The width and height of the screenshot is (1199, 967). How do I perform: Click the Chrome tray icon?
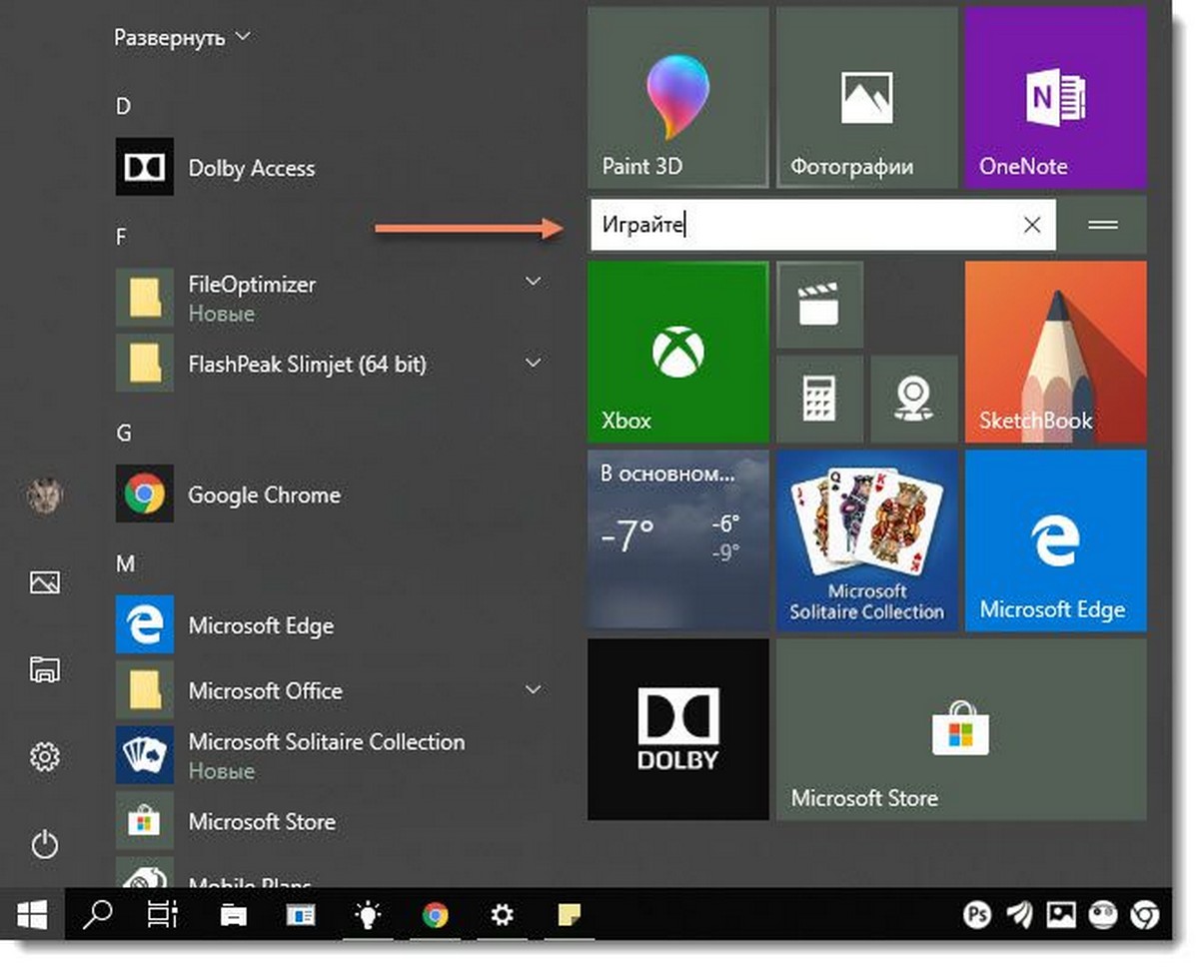point(1144,914)
